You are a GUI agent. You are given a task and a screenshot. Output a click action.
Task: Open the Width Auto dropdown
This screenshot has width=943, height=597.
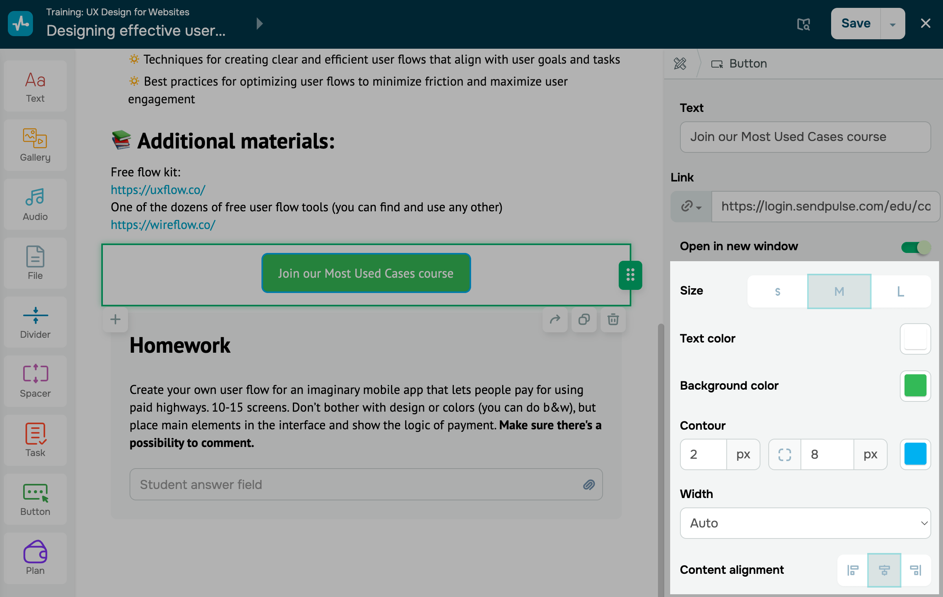[x=805, y=523]
